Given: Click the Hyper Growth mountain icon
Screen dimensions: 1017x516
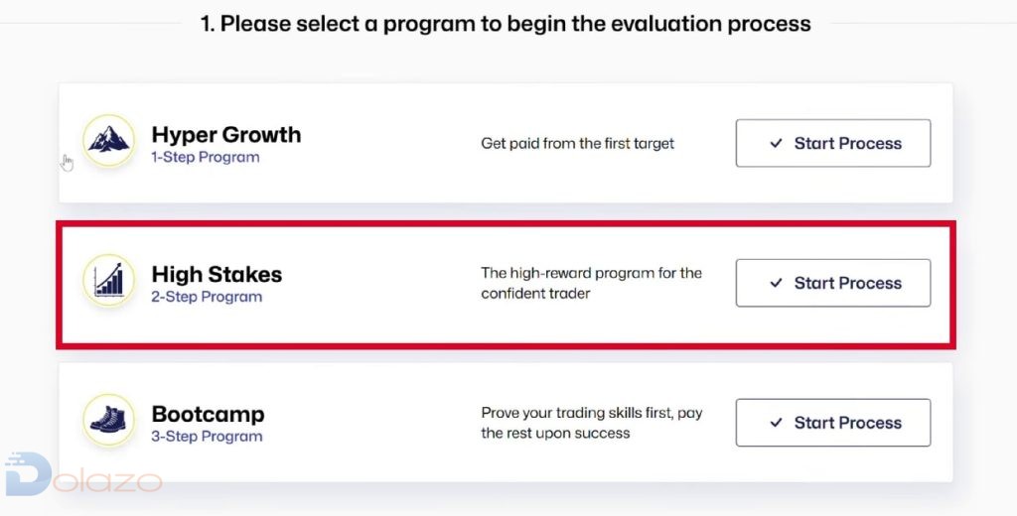Looking at the screenshot, I should point(109,141).
